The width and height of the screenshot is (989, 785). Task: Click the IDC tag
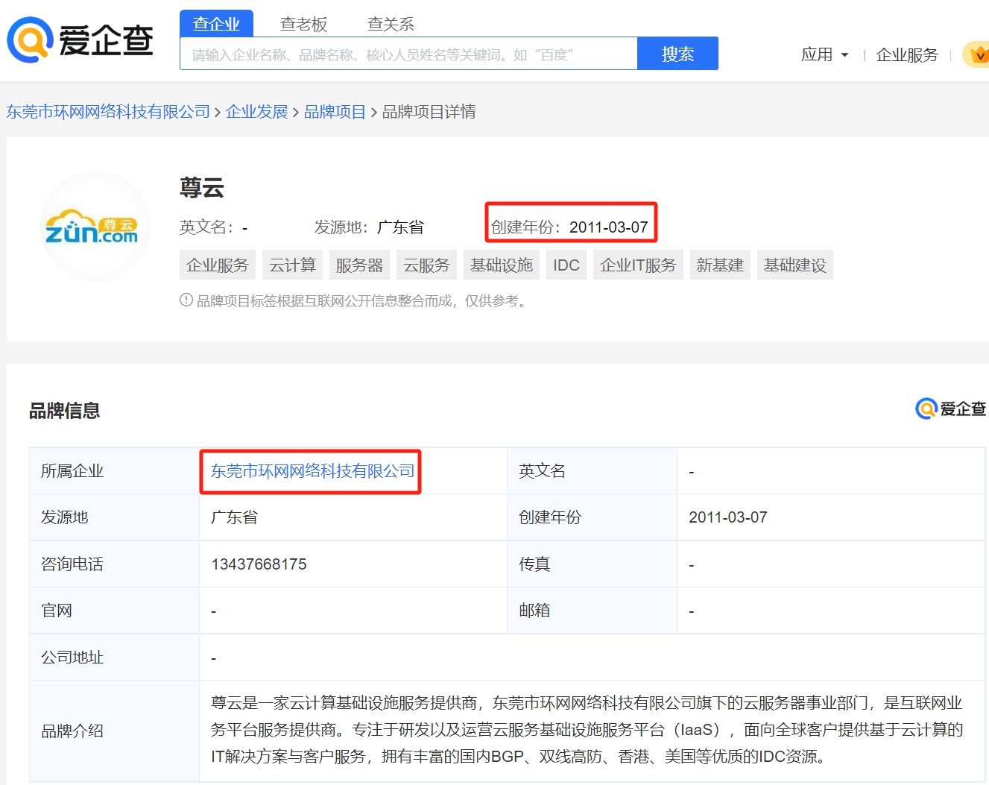(566, 265)
